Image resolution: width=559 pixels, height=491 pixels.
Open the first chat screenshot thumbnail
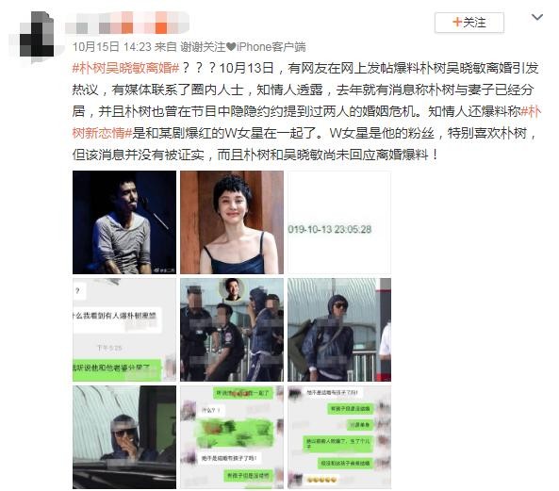pos(124,330)
